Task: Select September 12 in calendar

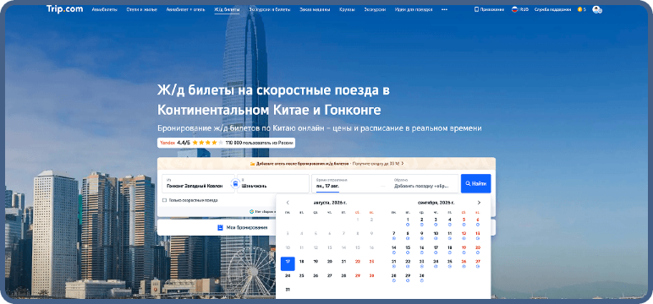Action: coord(464,235)
